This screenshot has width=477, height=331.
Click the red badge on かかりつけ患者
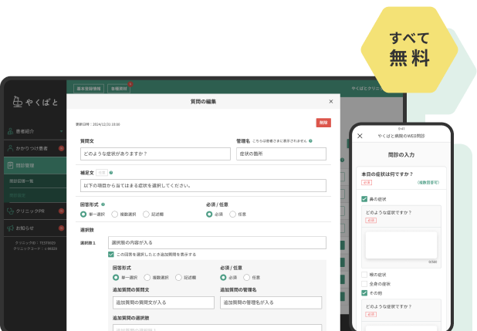coord(61,148)
